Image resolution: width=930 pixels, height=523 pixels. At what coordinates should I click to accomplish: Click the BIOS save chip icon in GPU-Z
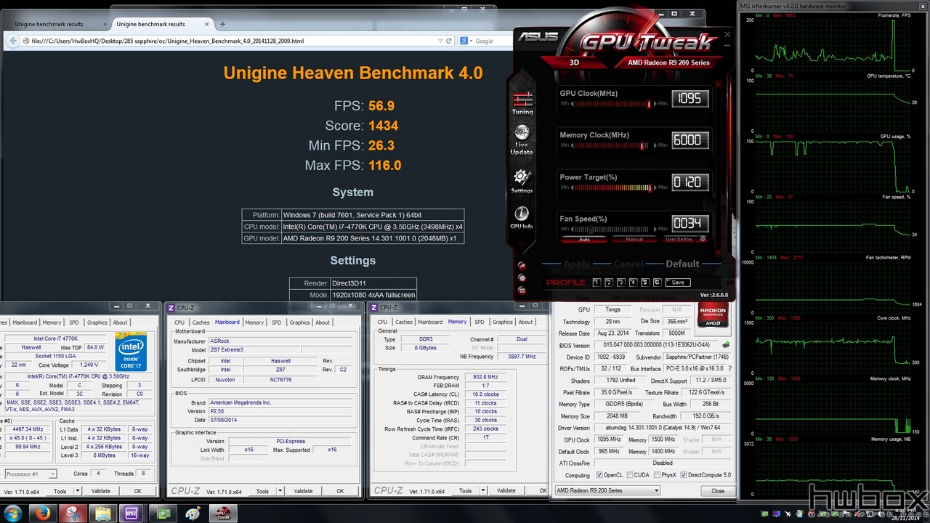point(725,345)
